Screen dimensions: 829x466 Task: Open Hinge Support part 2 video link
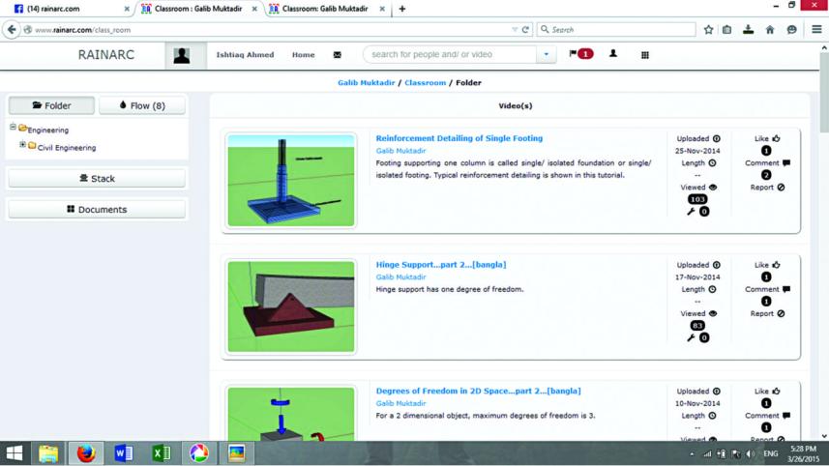coord(440,265)
